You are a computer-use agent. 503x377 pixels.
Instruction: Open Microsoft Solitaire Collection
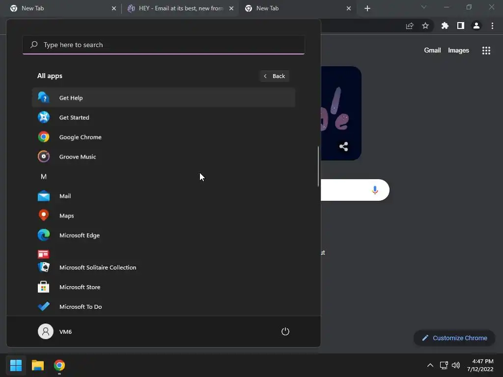(x=163, y=268)
